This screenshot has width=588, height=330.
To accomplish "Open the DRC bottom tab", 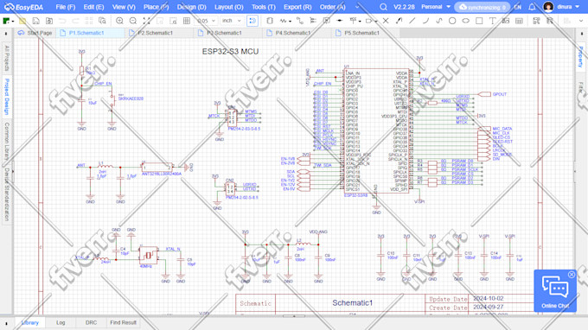I will tap(91, 322).
